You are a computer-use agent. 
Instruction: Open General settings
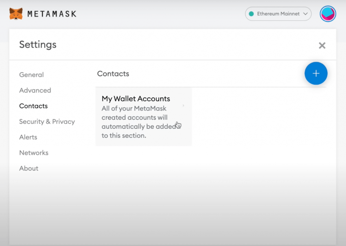pyautogui.click(x=31, y=75)
